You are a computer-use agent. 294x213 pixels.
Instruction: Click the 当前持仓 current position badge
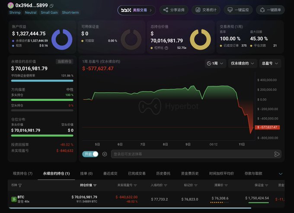[x=64, y=62]
